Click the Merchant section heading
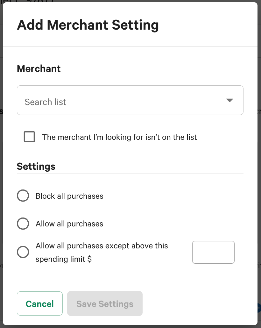This screenshot has width=261, height=328. [39, 68]
